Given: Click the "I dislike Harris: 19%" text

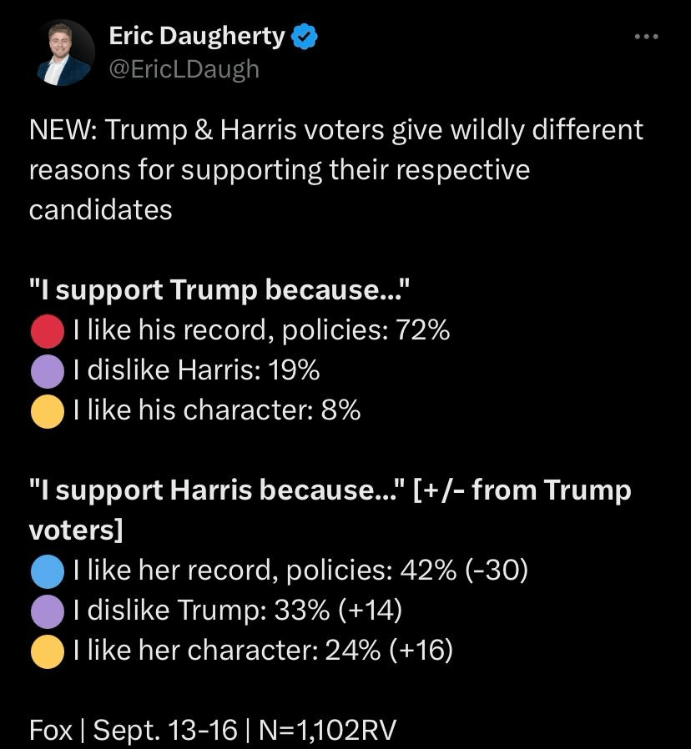Looking at the screenshot, I should click(x=196, y=371).
